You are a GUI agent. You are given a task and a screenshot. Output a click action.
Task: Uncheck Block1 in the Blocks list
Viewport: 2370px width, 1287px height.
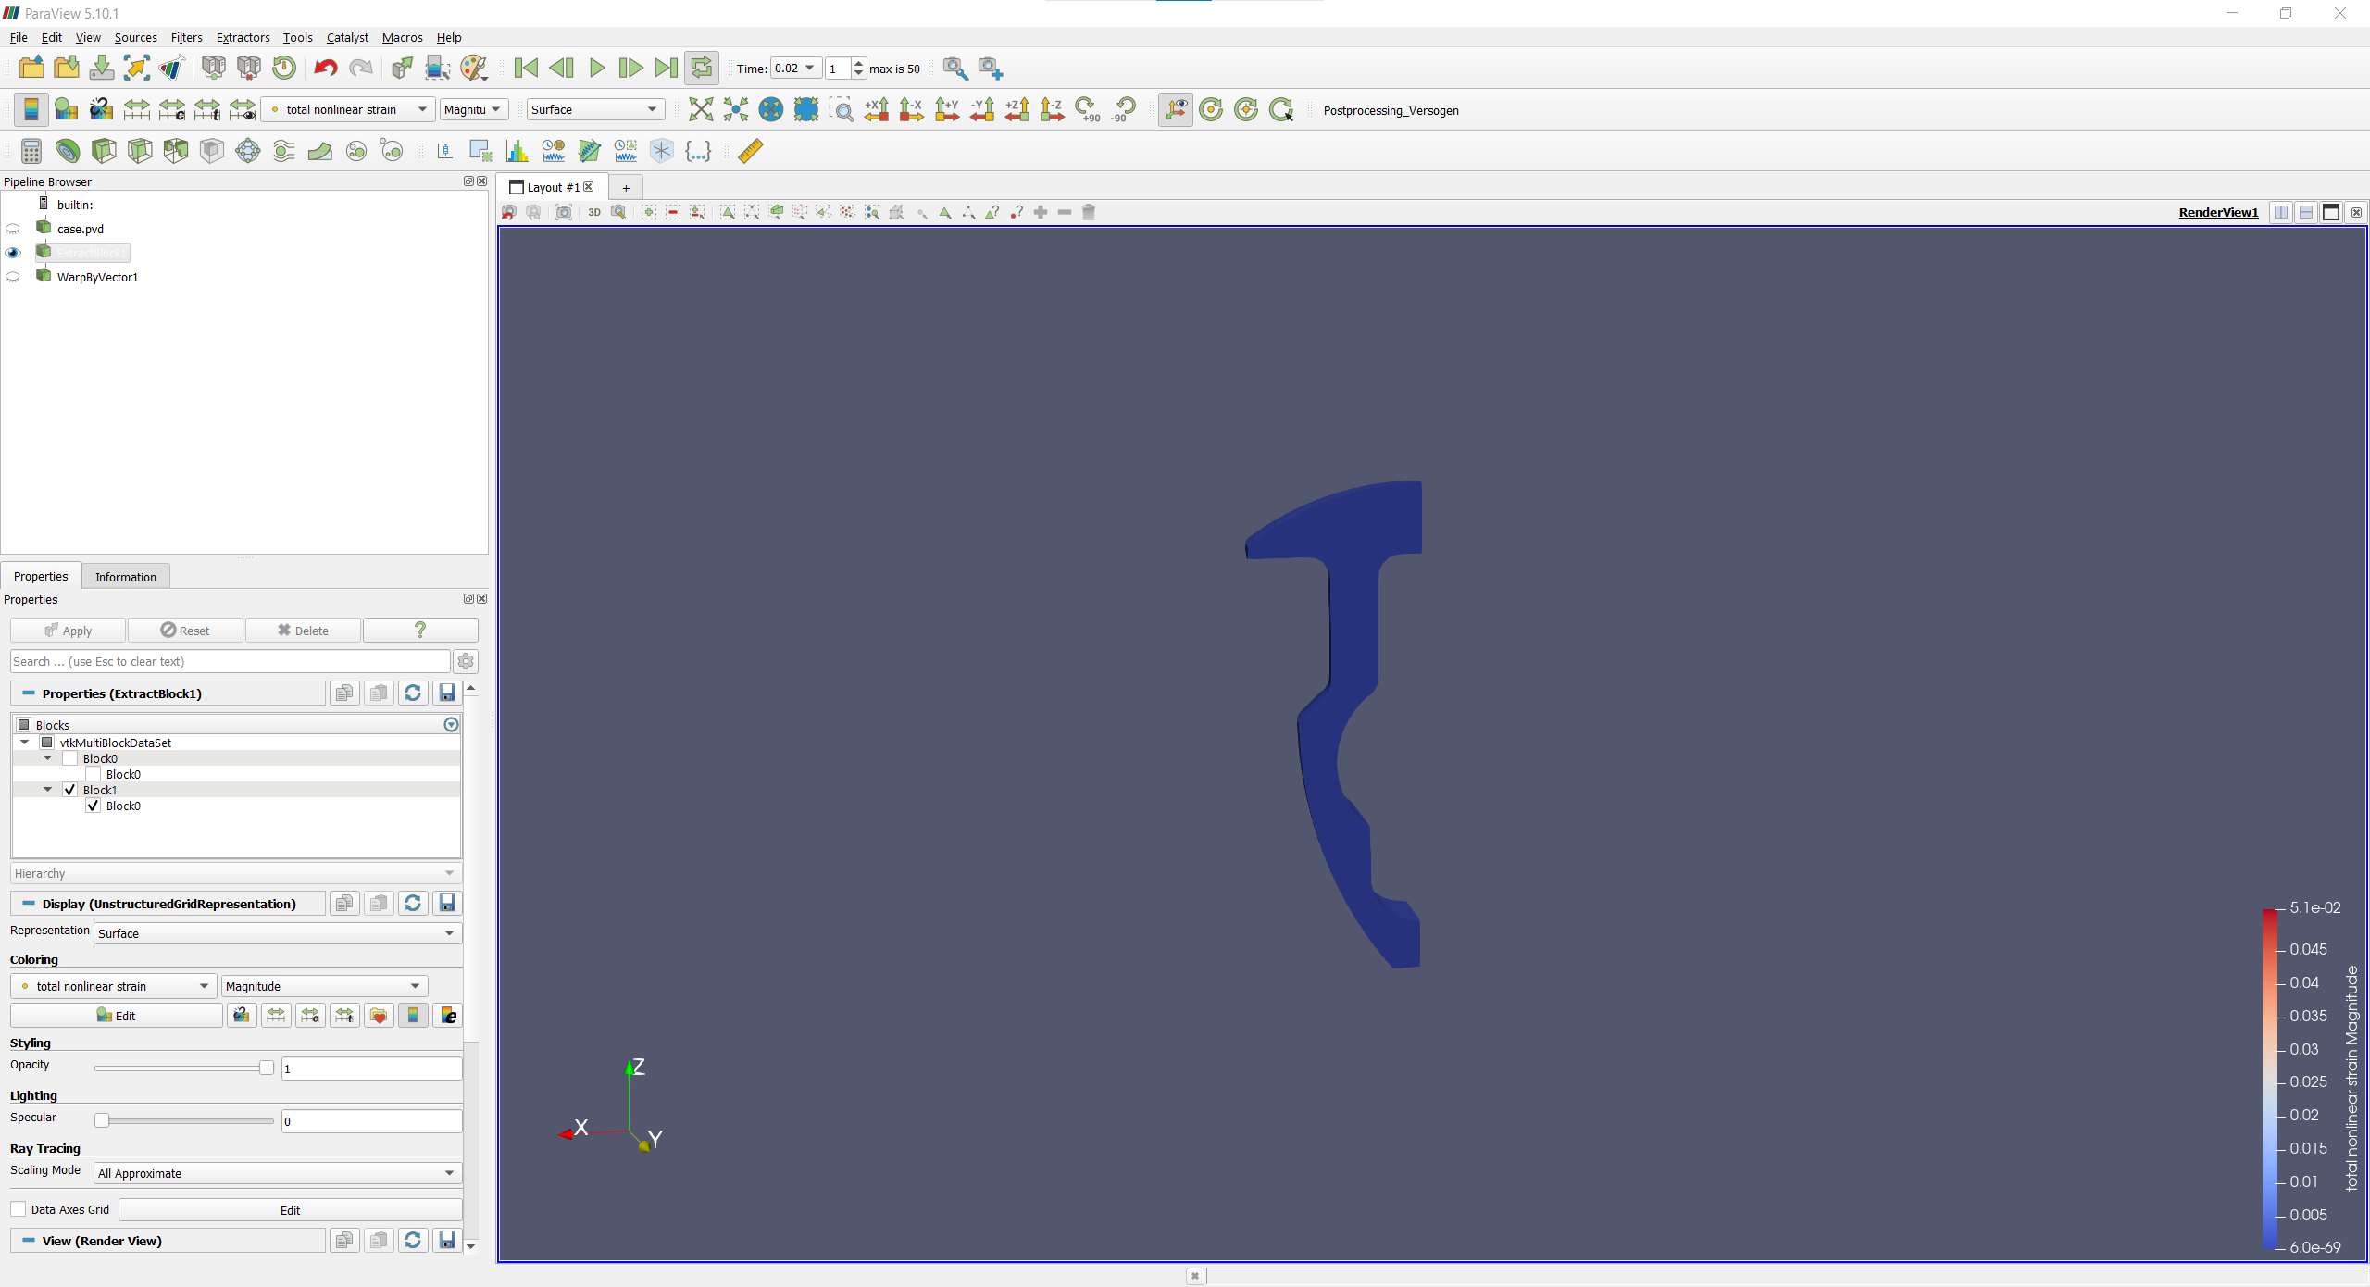pyautogui.click(x=69, y=790)
